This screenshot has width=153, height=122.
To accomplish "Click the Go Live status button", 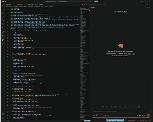I will click(x=131, y=120).
